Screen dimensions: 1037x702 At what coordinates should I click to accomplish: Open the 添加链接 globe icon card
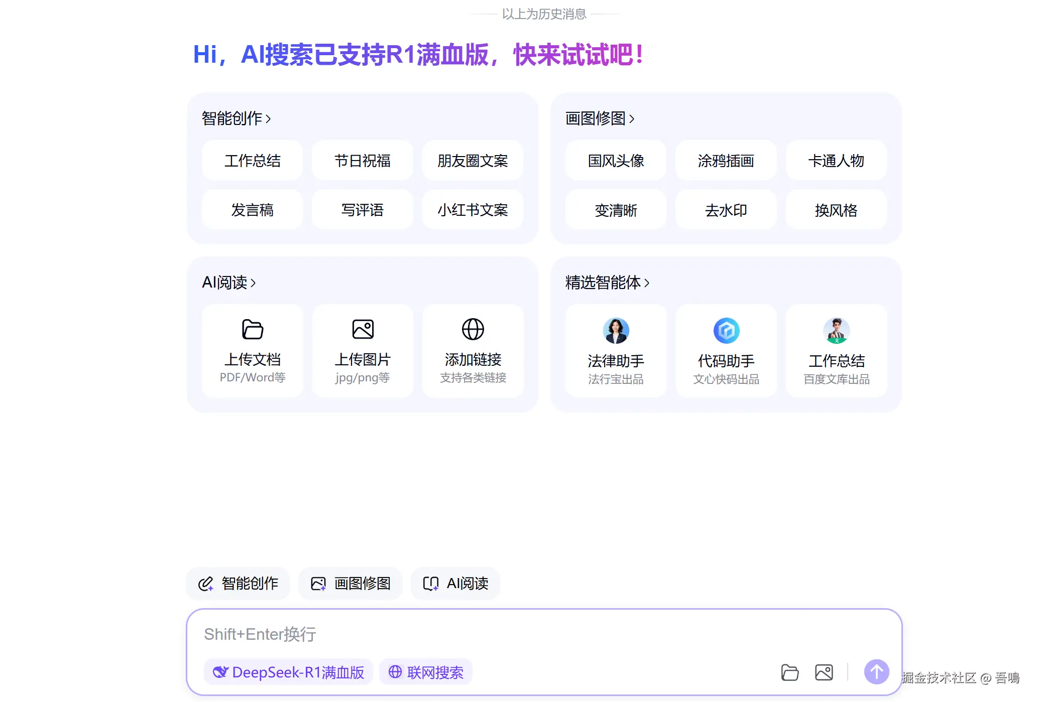point(473,330)
